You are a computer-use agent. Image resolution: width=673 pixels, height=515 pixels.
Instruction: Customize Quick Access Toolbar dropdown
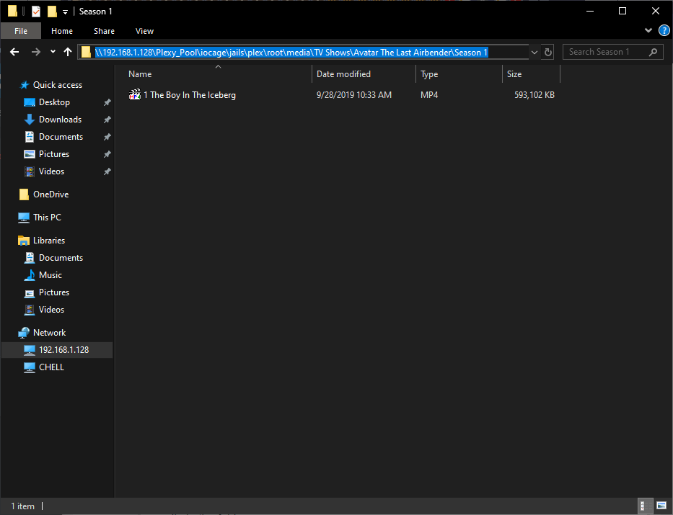pyautogui.click(x=65, y=12)
